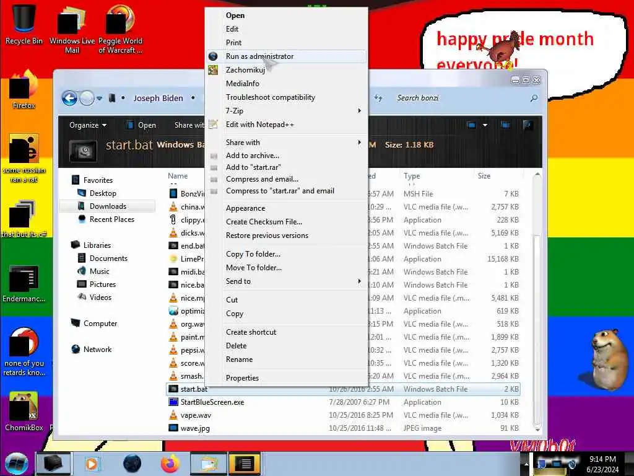The image size is (634, 476).
Task: Click the refresh icon beside the search box
Action: click(x=378, y=97)
